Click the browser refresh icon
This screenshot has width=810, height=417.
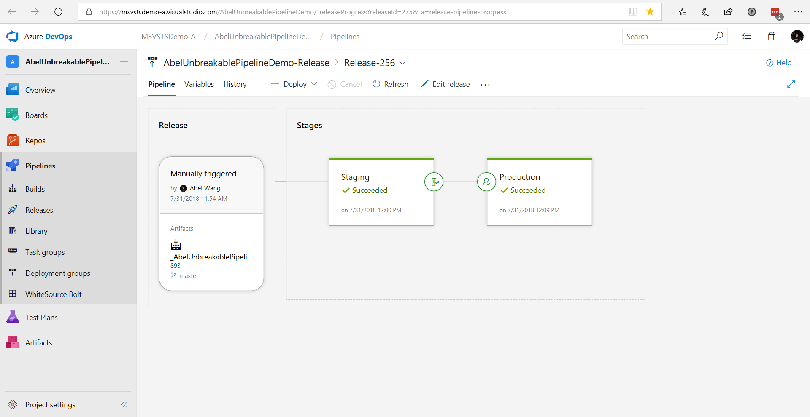coord(58,12)
